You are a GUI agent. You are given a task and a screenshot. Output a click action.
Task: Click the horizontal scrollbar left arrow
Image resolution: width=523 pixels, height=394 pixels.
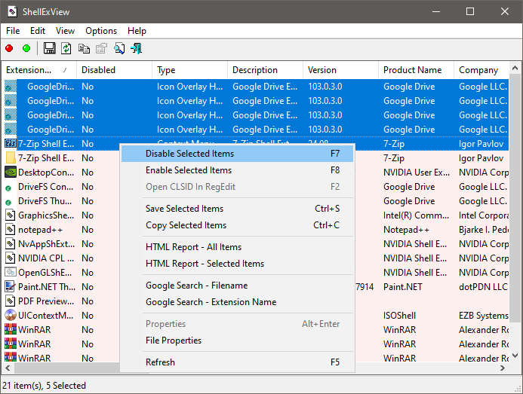click(8, 368)
